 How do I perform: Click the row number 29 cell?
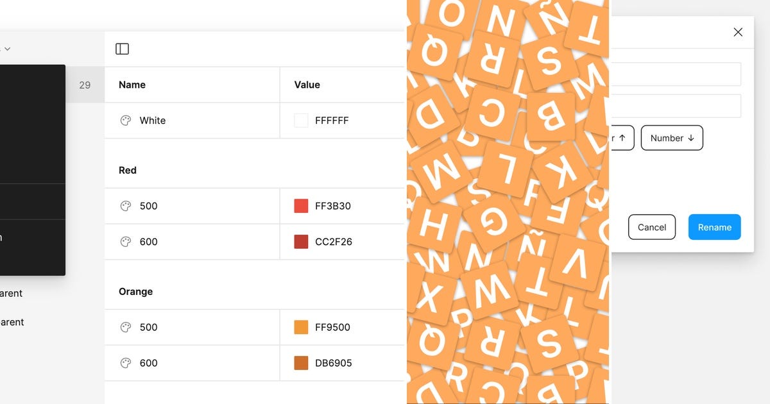[x=85, y=84]
